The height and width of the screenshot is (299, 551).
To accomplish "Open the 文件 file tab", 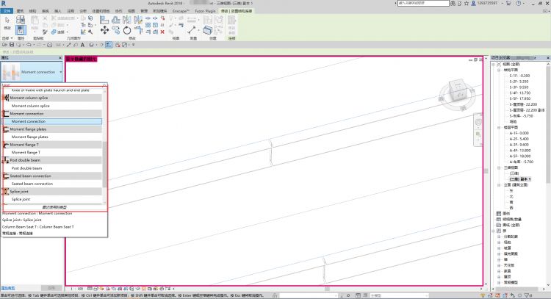I will tap(7, 11).
